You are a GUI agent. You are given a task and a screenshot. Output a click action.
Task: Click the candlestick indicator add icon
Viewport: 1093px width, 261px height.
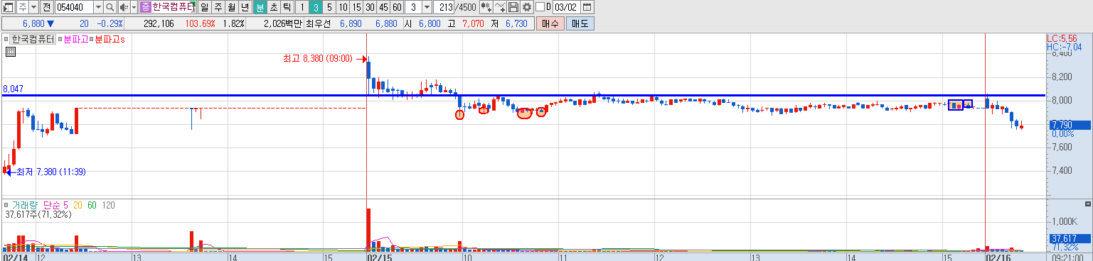(x=486, y=7)
